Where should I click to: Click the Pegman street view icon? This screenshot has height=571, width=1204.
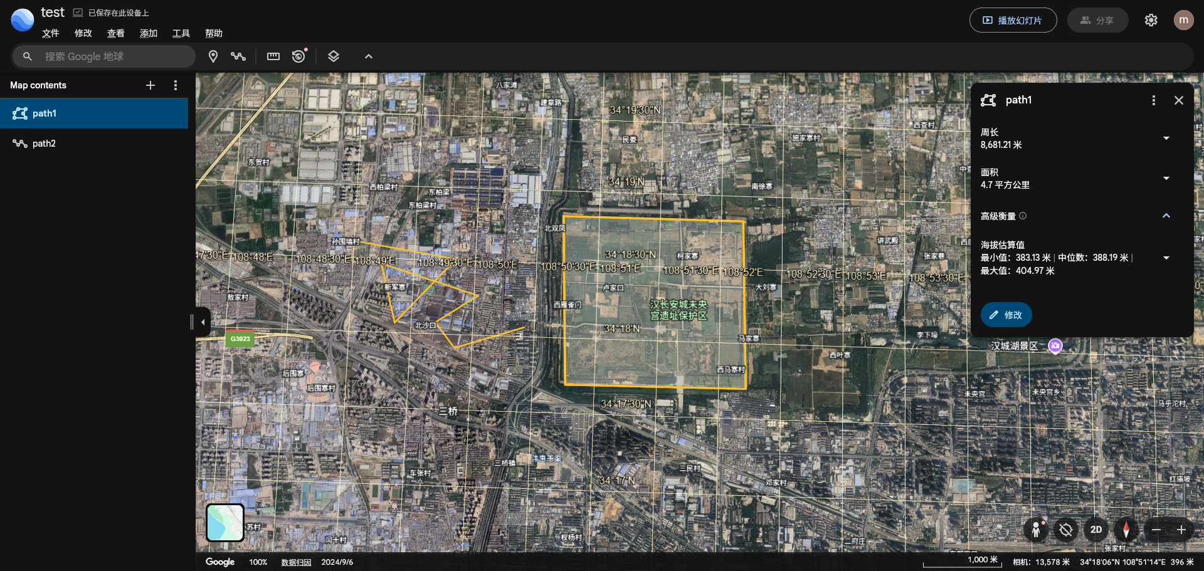coord(1036,530)
